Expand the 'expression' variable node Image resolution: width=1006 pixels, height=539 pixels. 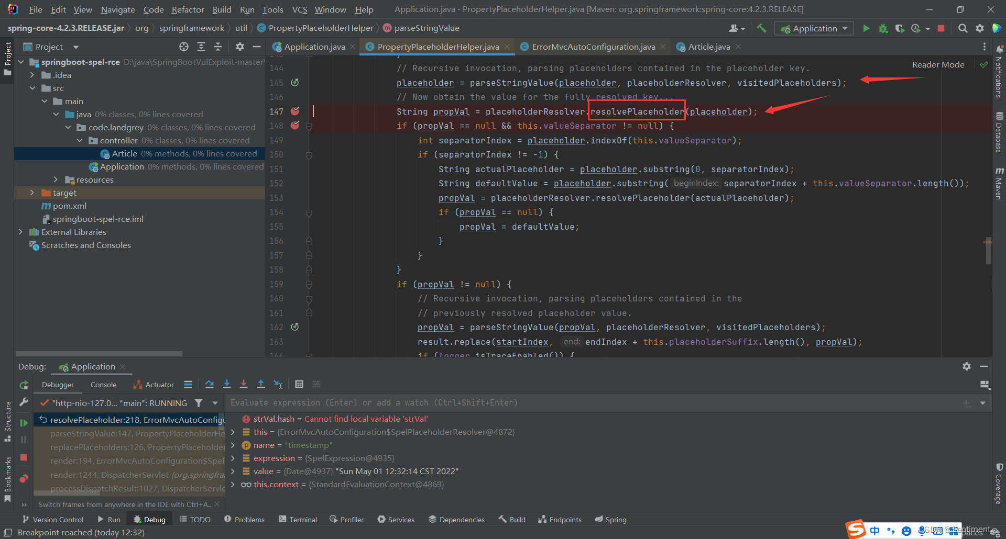tap(233, 458)
